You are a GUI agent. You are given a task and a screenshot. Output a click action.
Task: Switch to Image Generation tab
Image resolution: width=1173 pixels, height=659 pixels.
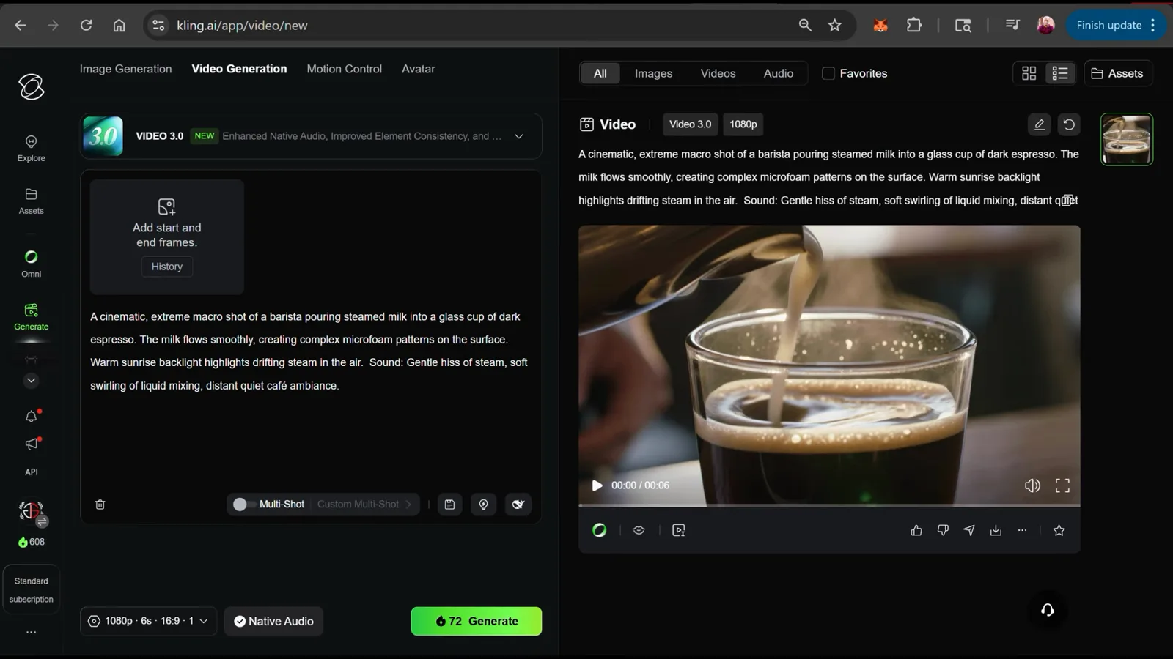point(125,69)
